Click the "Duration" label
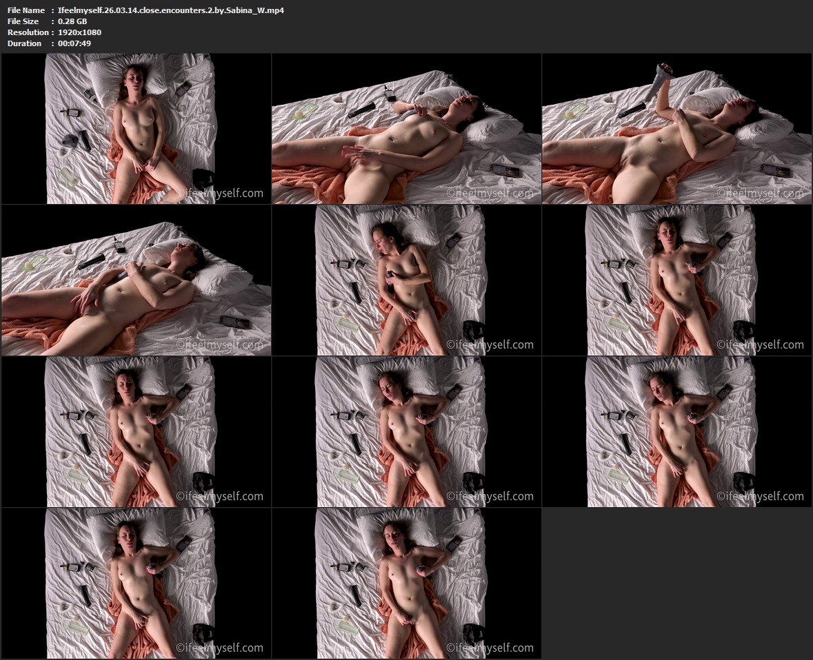813x660 pixels. pos(25,43)
